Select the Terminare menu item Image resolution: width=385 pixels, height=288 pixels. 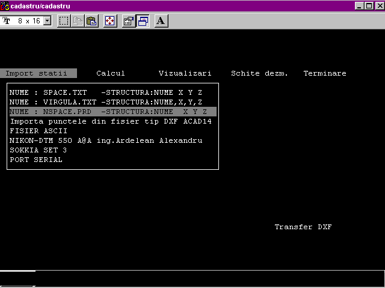pyautogui.click(x=325, y=73)
